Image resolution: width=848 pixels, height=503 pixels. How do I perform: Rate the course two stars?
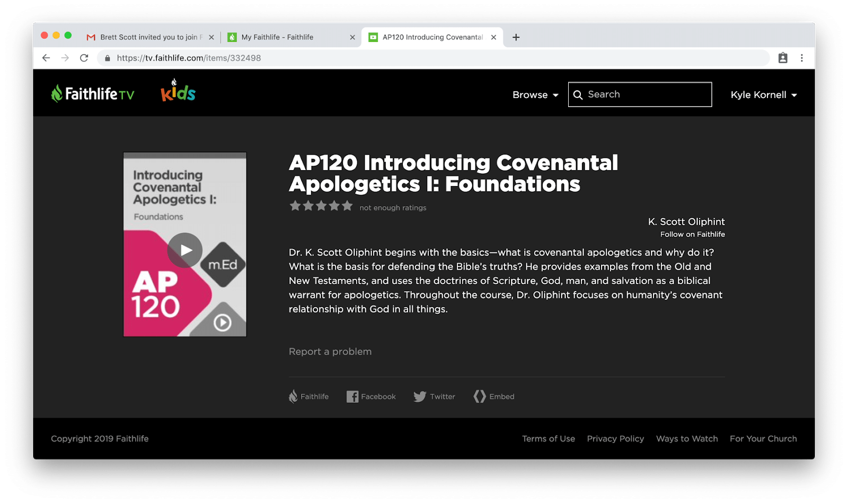click(308, 206)
